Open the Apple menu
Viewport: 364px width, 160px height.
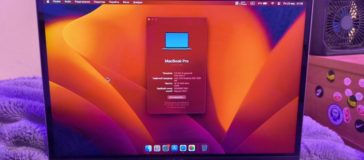point(48,1)
